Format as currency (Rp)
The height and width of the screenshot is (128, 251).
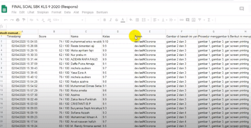click(31, 20)
